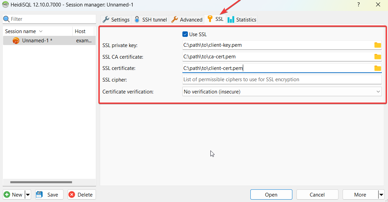The width and height of the screenshot is (388, 202).
Task: Delete the selected session
Action: 81,195
